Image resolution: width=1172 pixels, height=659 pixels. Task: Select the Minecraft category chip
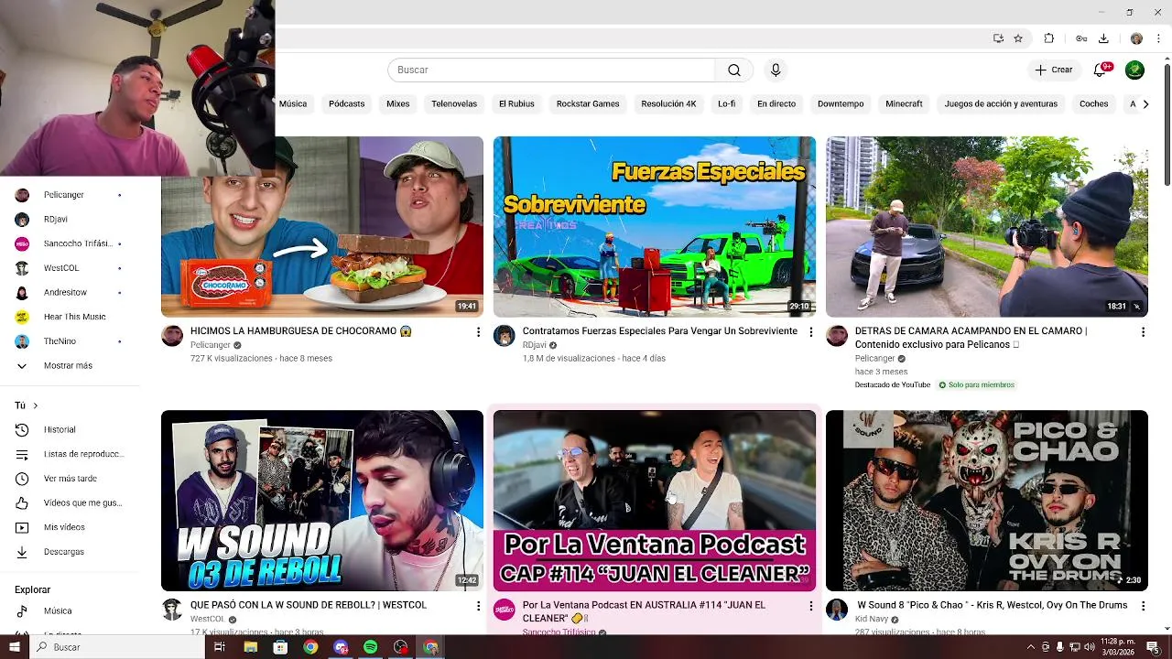click(x=904, y=103)
